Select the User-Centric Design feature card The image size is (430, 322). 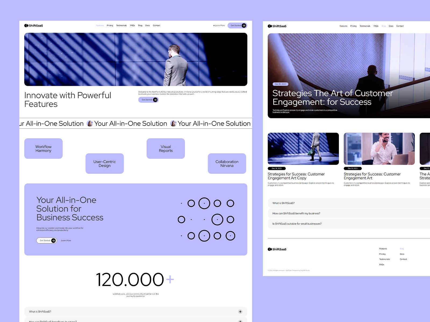coord(105,164)
